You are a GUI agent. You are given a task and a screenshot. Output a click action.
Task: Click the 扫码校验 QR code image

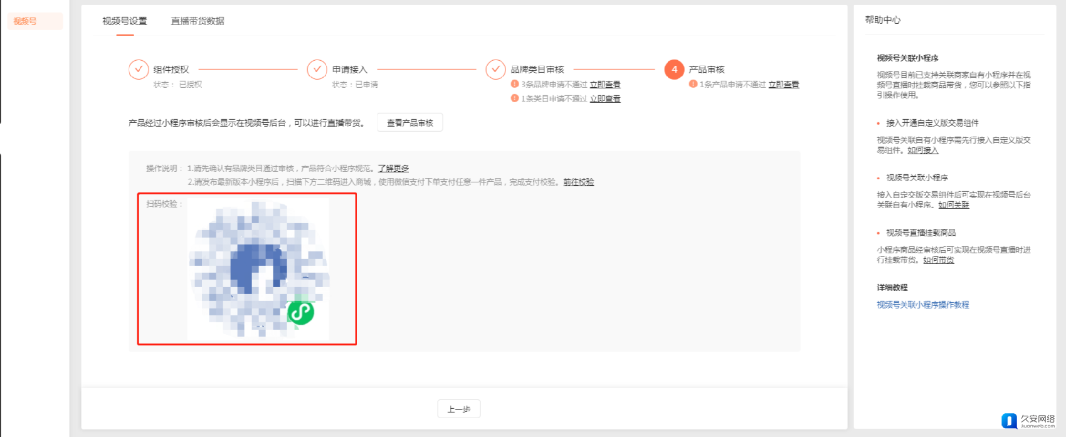click(x=258, y=270)
